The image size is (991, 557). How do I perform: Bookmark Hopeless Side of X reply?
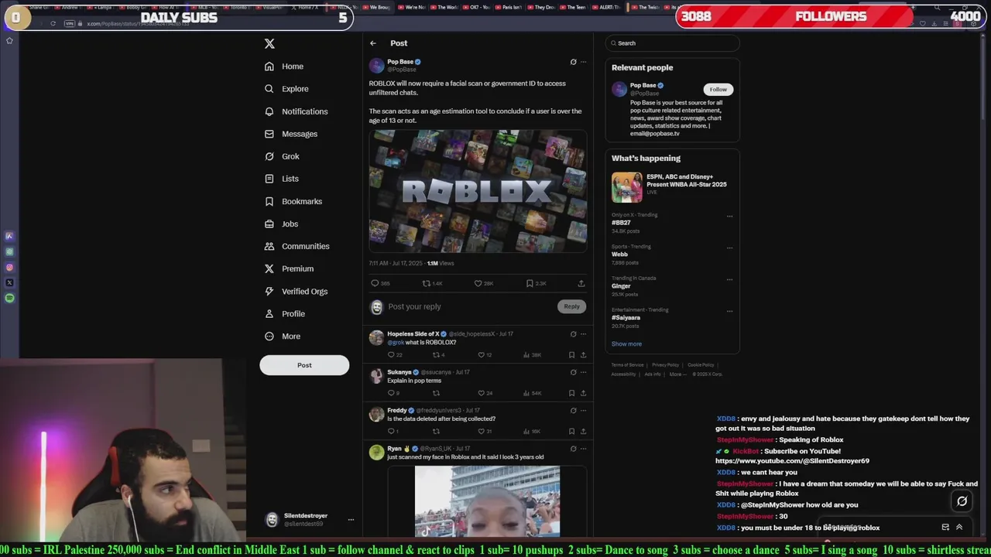pos(572,355)
